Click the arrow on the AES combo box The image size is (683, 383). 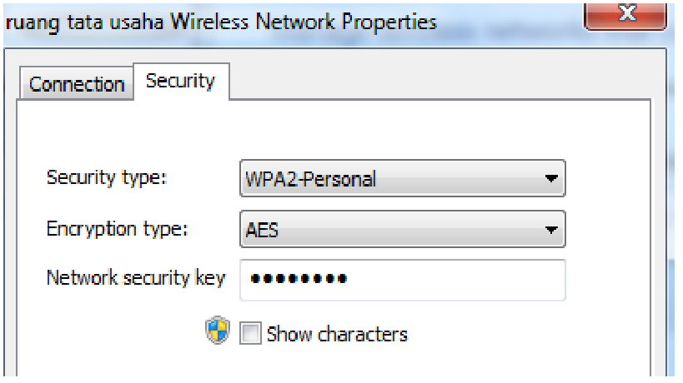click(x=550, y=231)
